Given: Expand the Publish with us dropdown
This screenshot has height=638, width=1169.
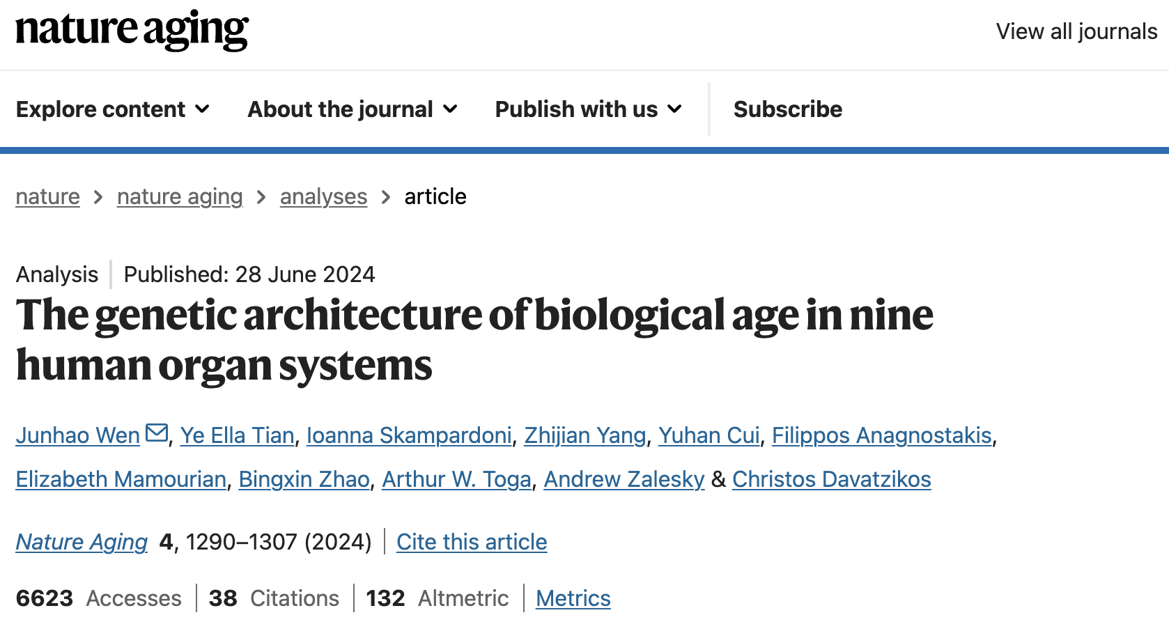Looking at the screenshot, I should 589,109.
